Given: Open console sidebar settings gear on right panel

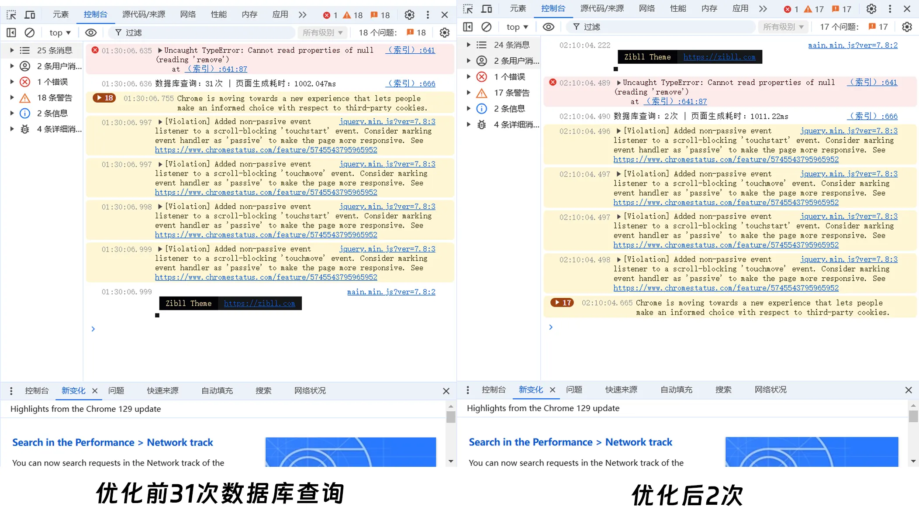Looking at the screenshot, I should click(907, 27).
